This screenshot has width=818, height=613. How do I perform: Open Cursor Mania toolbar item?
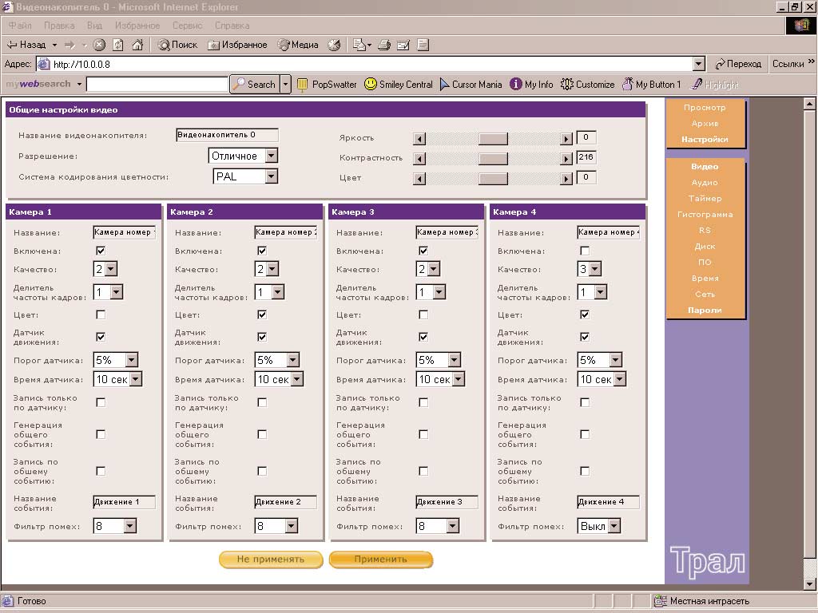[x=471, y=84]
